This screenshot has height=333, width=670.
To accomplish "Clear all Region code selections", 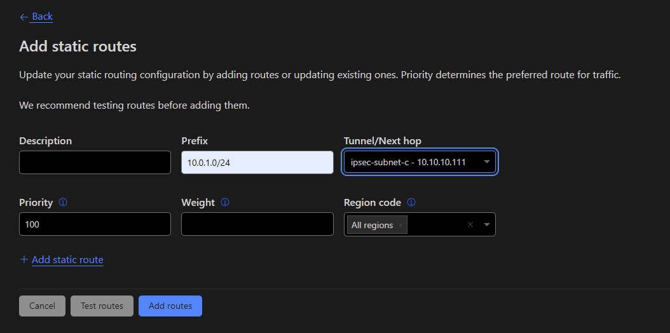I will (470, 224).
